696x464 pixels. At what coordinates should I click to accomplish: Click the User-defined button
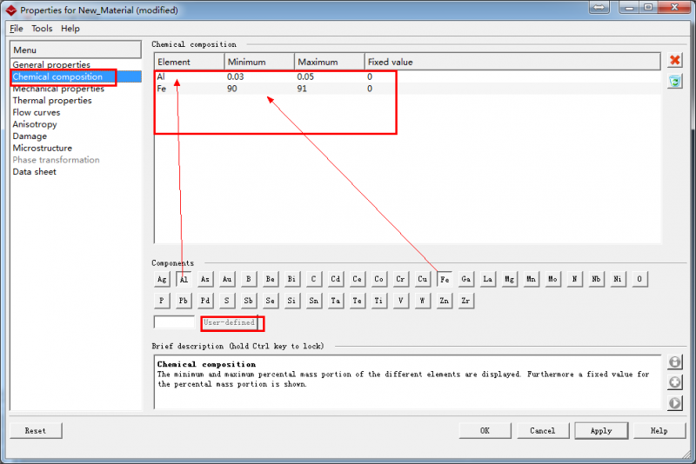[229, 322]
